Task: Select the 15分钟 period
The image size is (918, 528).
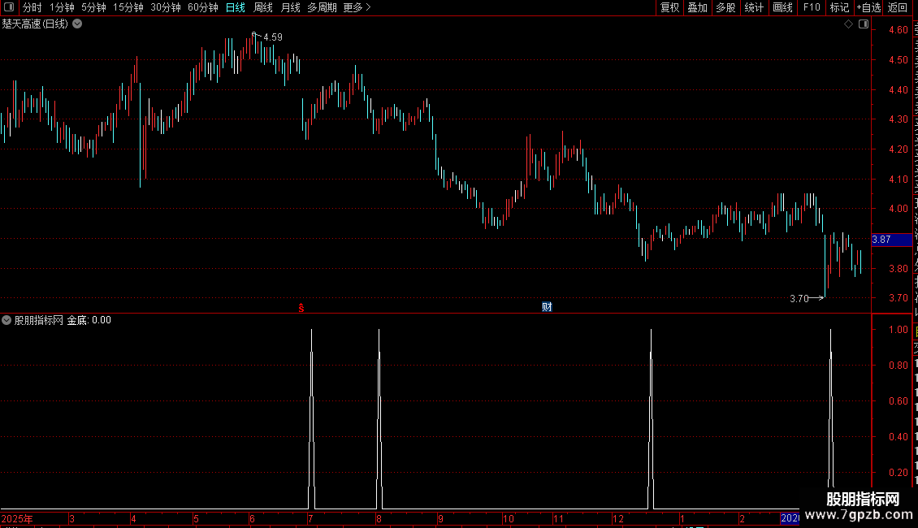Action: pyautogui.click(x=128, y=7)
